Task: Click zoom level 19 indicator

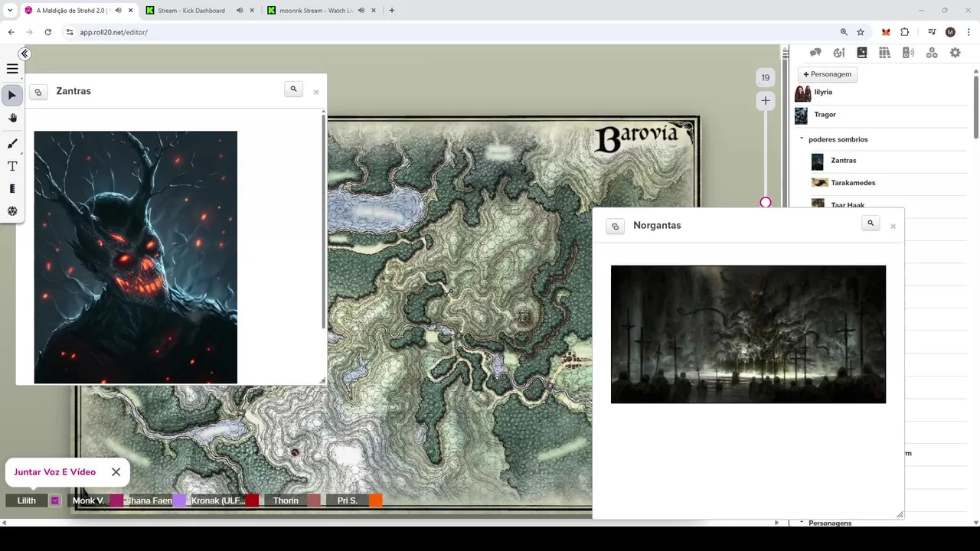Action: (x=765, y=77)
